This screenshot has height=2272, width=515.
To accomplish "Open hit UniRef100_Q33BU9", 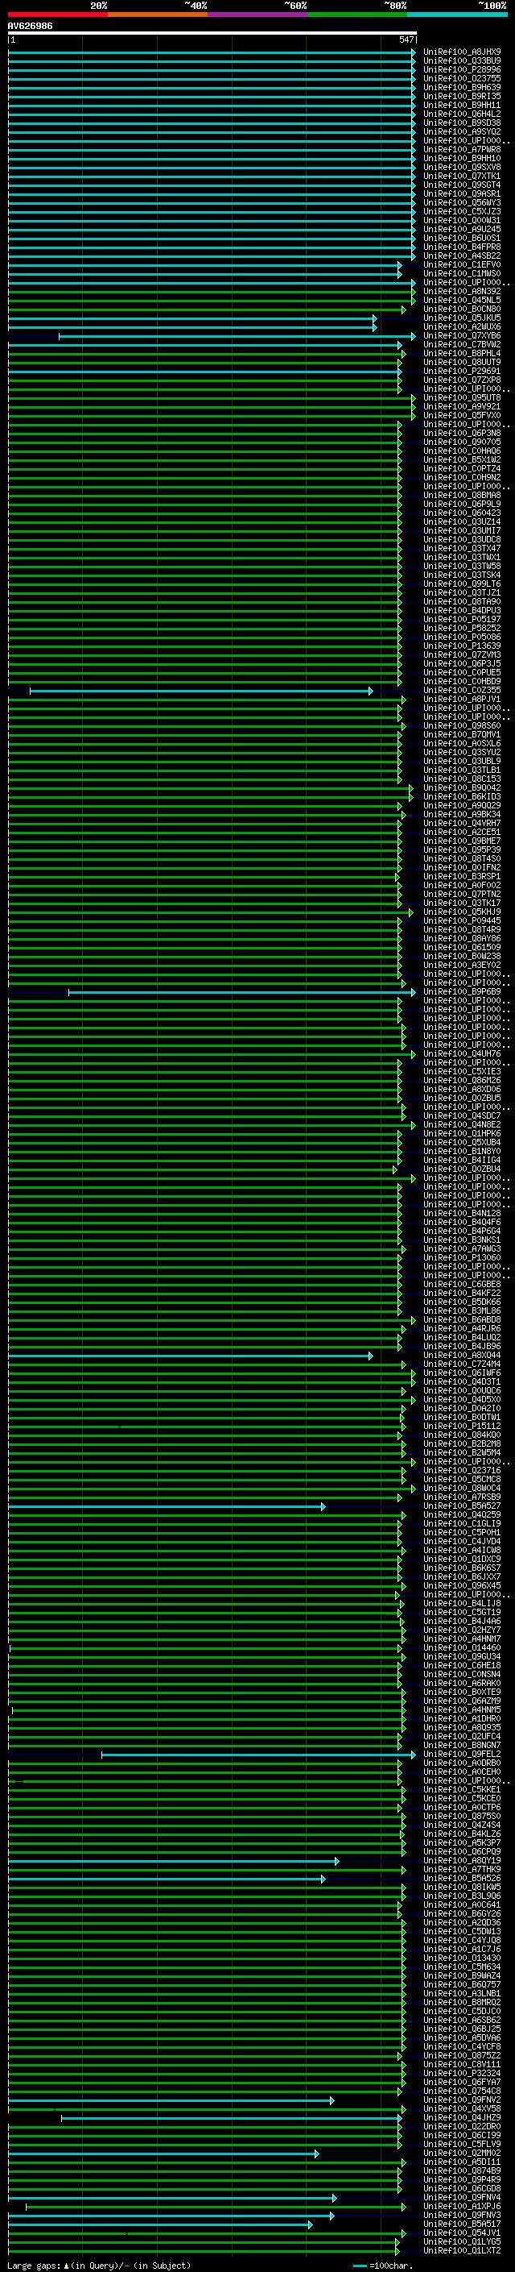I will click(x=462, y=61).
